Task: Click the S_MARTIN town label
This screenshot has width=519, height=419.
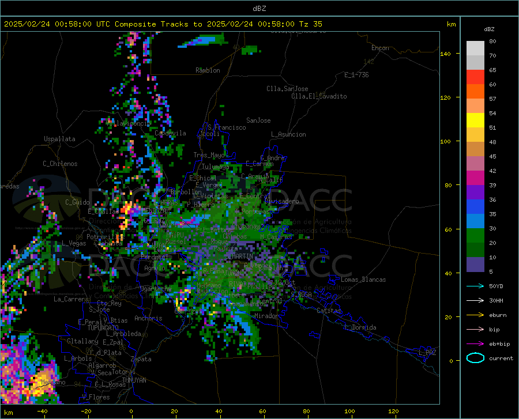Action: 240,256
